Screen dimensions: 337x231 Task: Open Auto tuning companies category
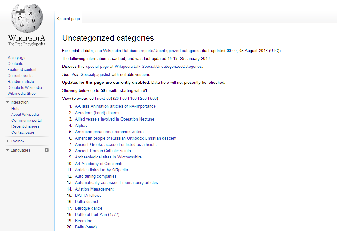click(x=96, y=176)
